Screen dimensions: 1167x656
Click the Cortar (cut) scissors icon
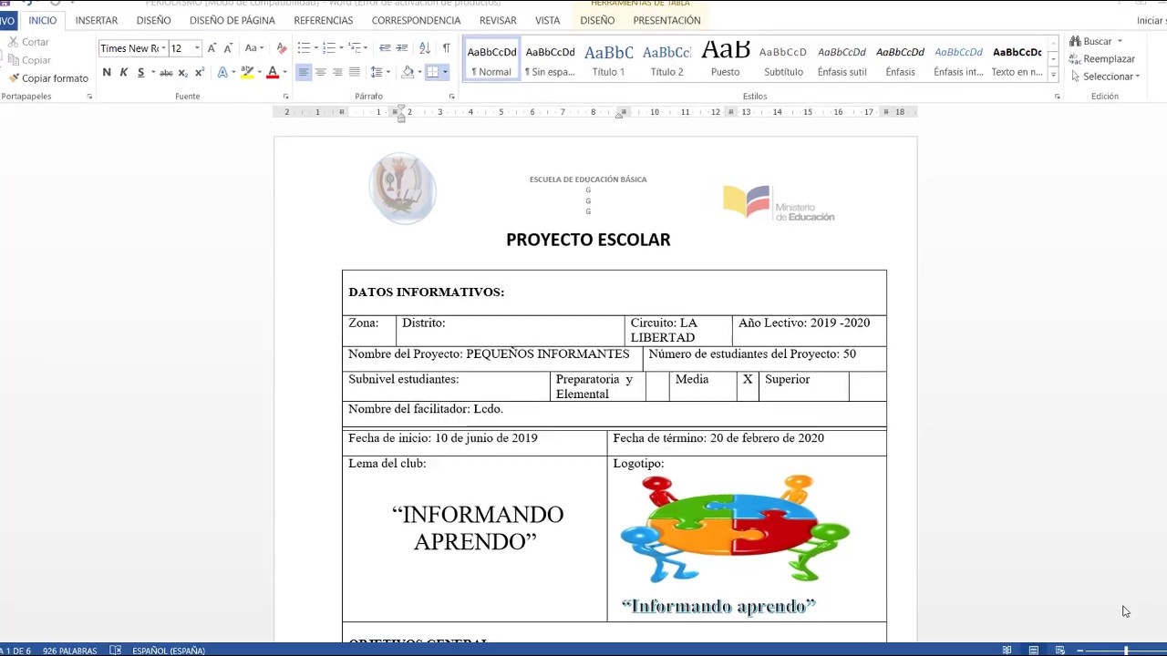pos(13,42)
